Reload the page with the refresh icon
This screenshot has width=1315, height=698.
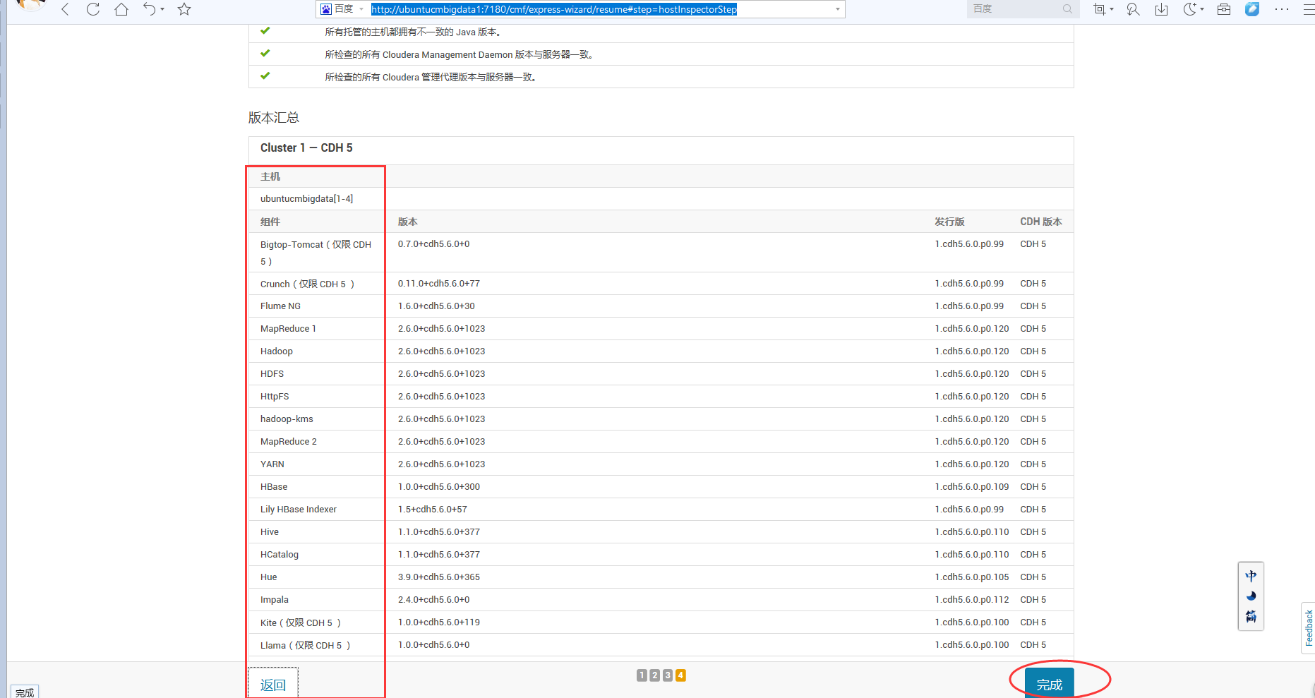93,9
